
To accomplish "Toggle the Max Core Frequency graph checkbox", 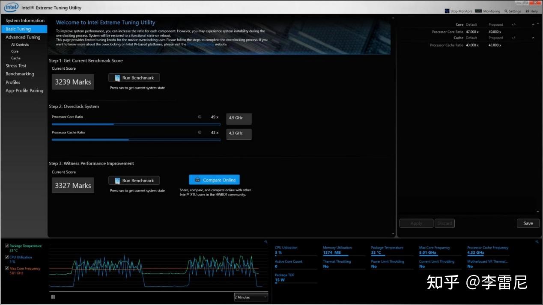I will pos(7,269).
